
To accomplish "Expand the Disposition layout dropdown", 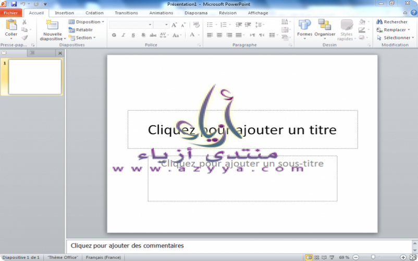I will pos(87,22).
